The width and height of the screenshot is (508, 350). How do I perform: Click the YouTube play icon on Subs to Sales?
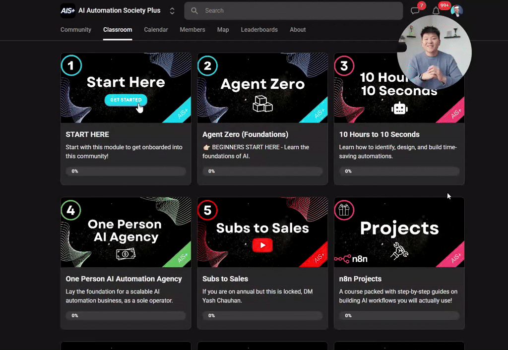point(262,245)
